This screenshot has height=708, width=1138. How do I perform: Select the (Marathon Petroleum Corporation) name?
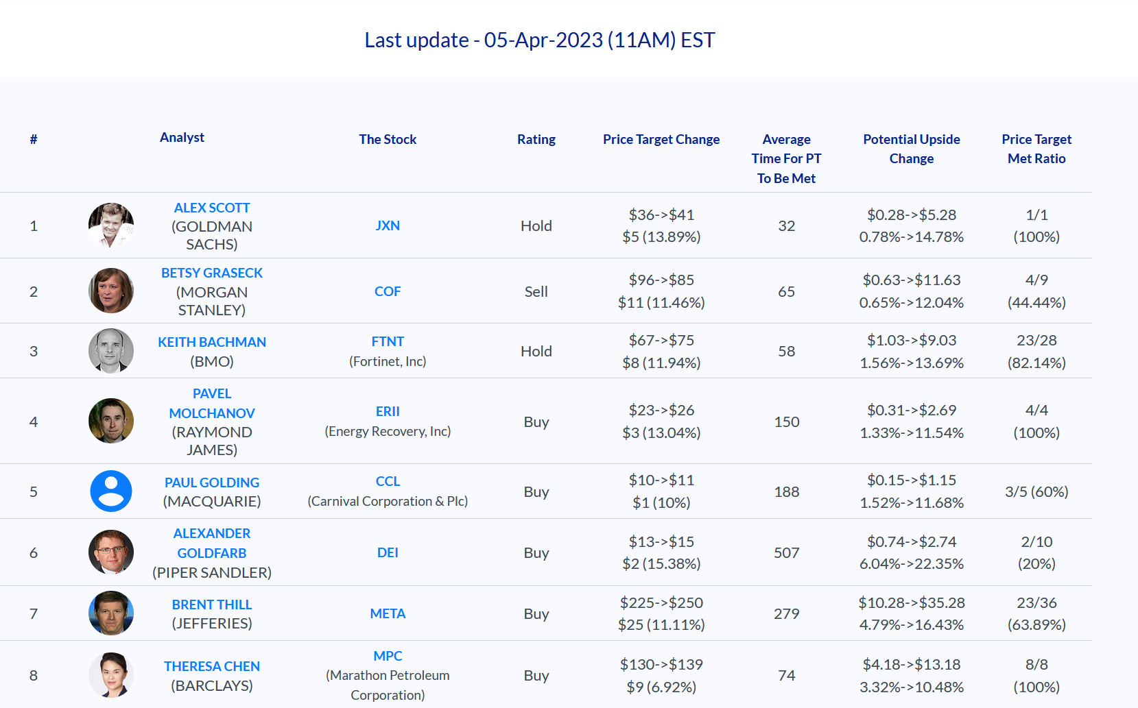coord(388,685)
